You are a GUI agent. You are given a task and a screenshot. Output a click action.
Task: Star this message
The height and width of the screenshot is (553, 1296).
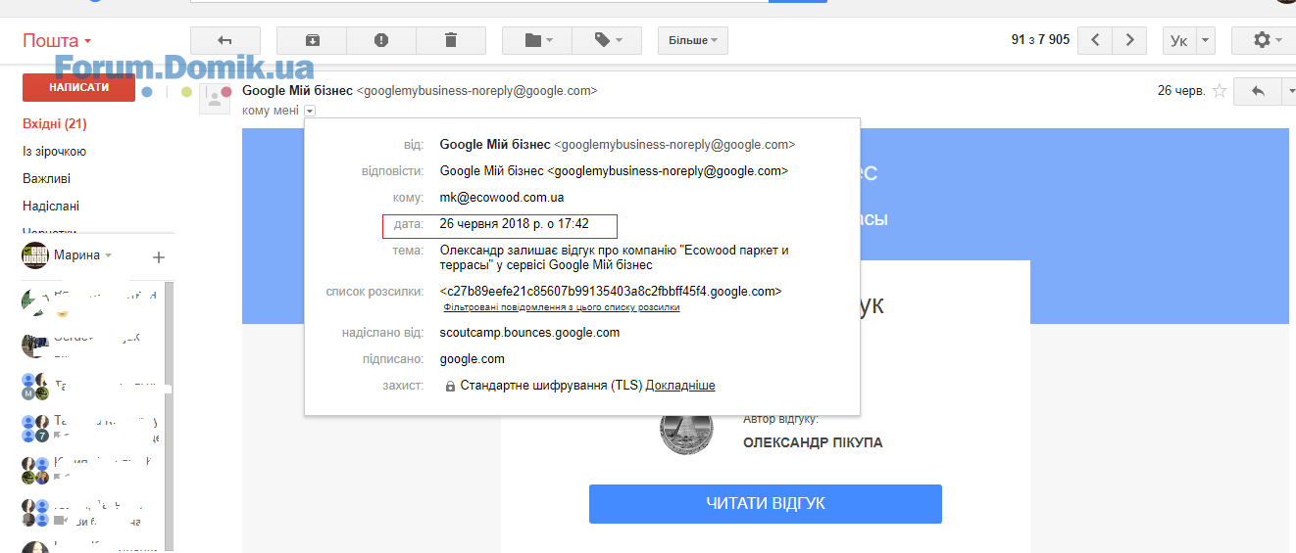(x=1220, y=91)
